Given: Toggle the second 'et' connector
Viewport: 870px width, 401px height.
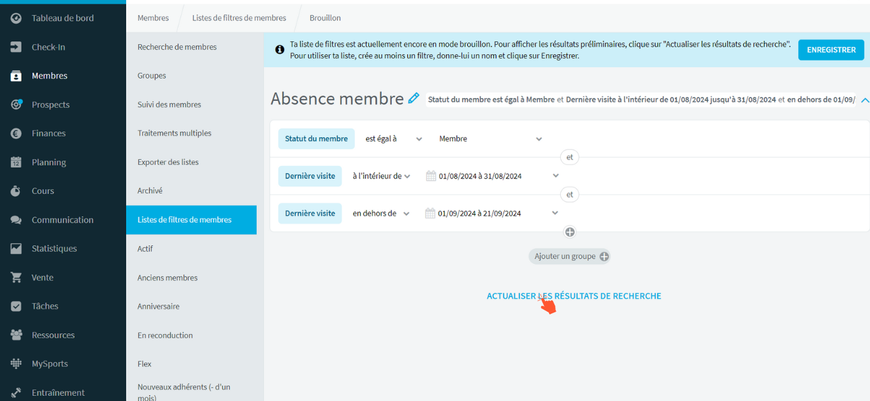Looking at the screenshot, I should [x=570, y=194].
